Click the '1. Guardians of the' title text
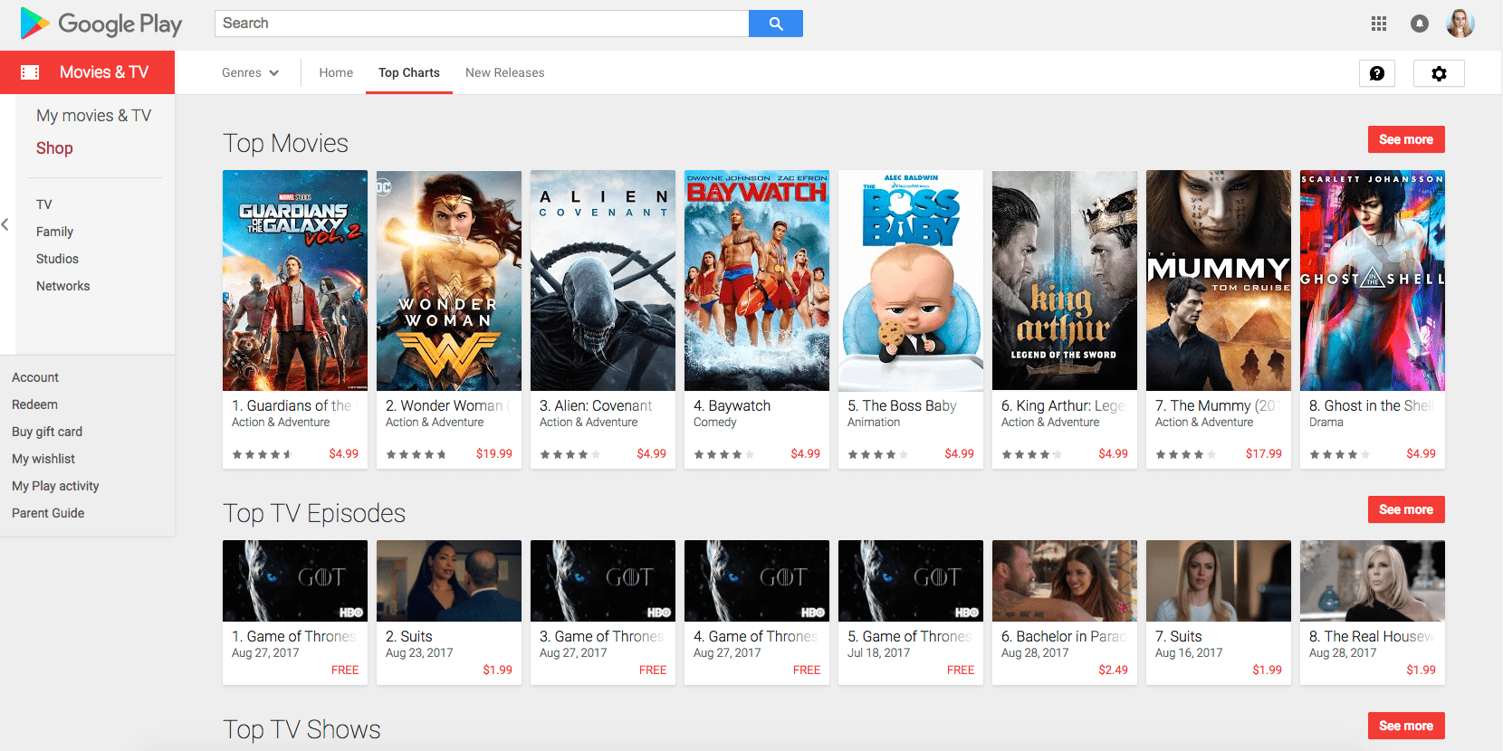1503x751 pixels. (292, 405)
